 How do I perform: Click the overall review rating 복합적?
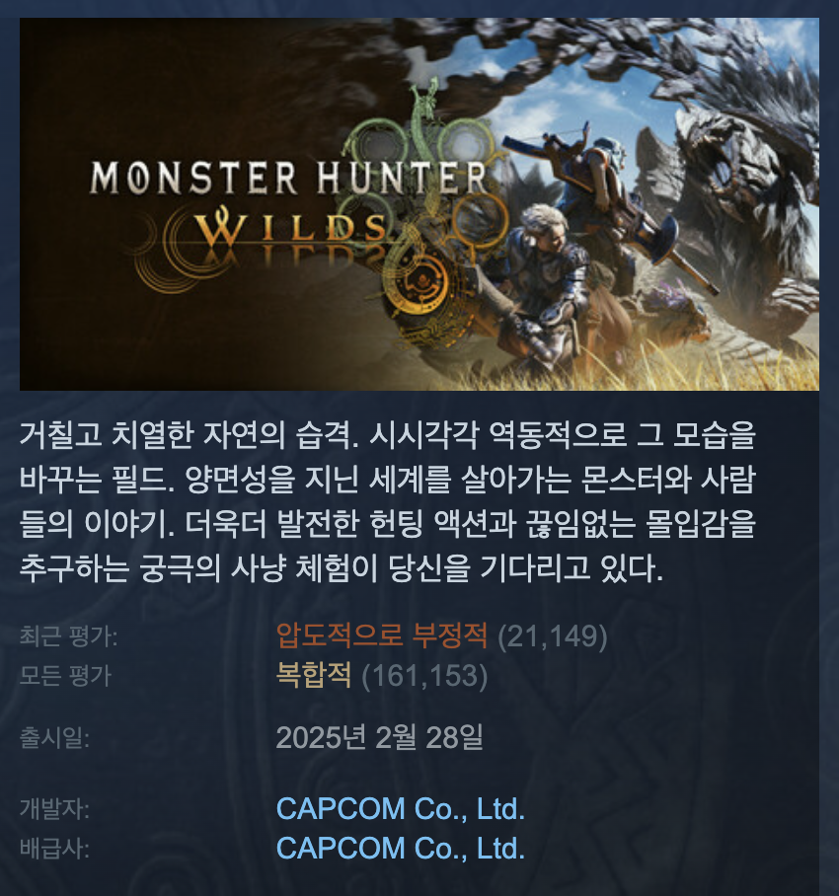pos(313,675)
